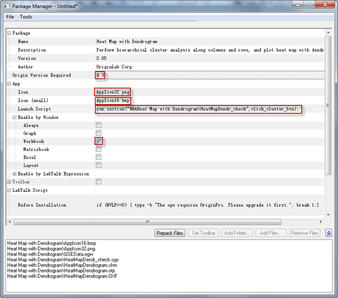Screen dimensions: 338x298
Task: Open the File menu
Action: [x=10, y=17]
